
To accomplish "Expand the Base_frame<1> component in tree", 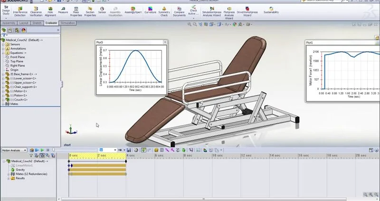I will [3, 74].
